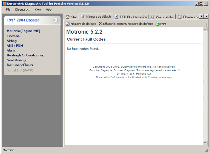The image size is (210, 154).
Task: Close the Durametric window
Action: point(206,4)
